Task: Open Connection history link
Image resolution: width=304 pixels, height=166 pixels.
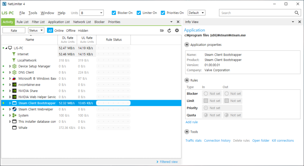Action: tap(217, 141)
